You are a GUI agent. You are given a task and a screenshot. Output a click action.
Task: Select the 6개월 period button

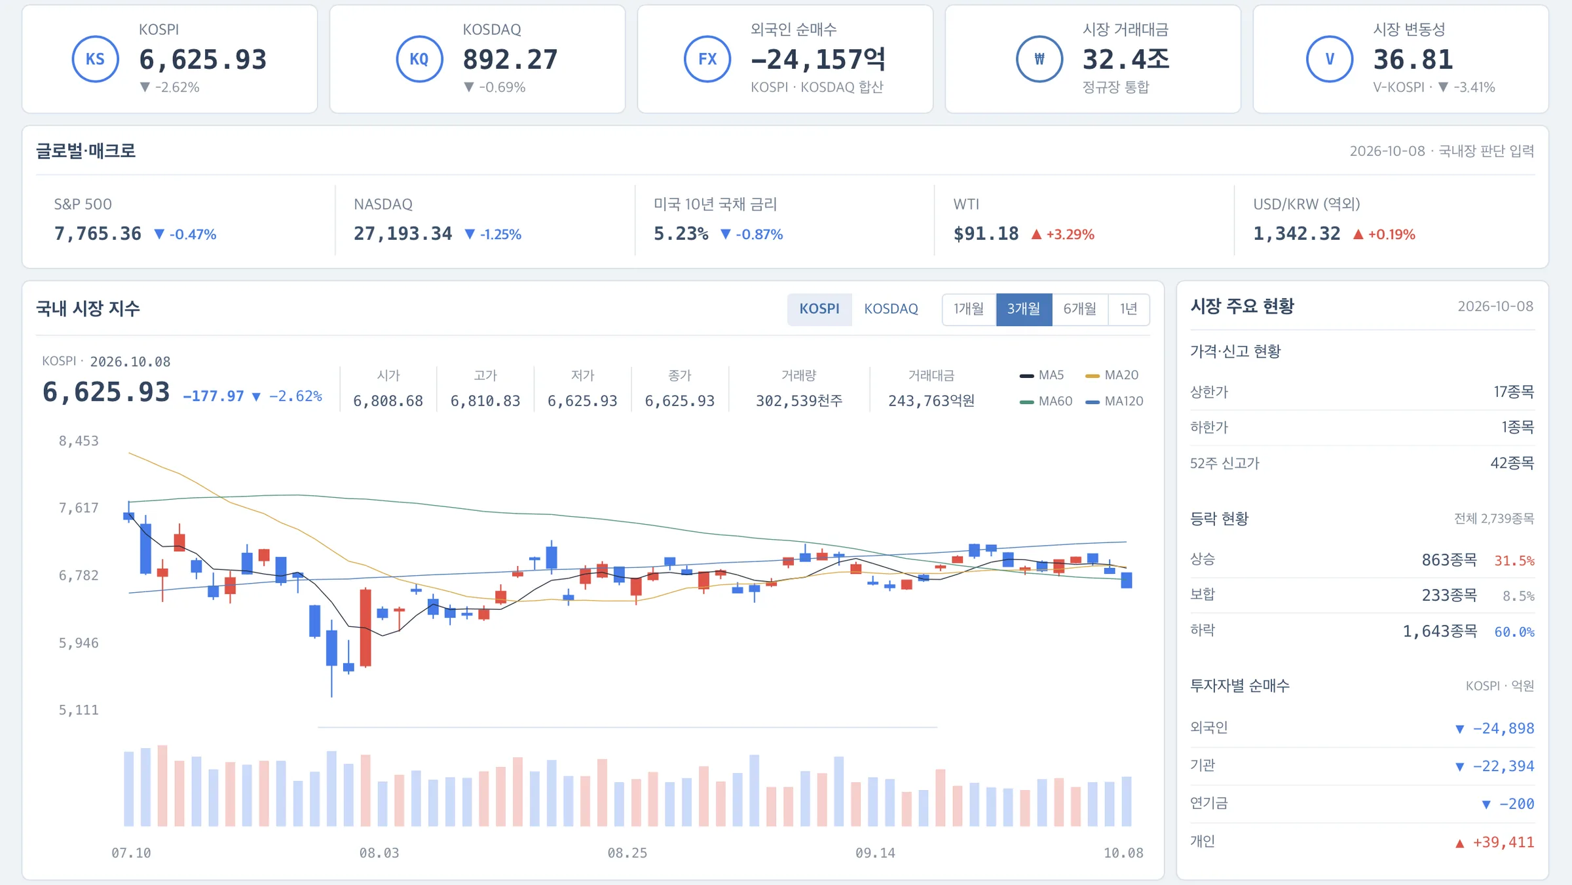point(1079,309)
